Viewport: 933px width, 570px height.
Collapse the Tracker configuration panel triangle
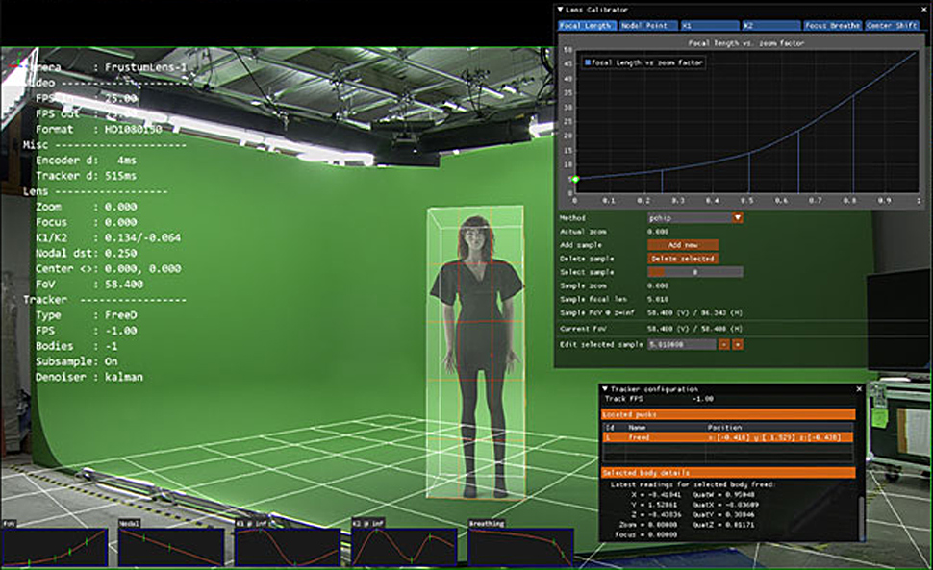click(x=603, y=388)
